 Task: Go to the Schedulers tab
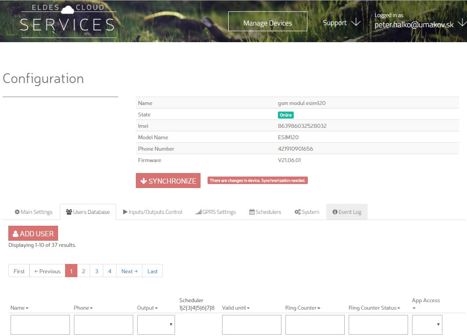tap(265, 212)
